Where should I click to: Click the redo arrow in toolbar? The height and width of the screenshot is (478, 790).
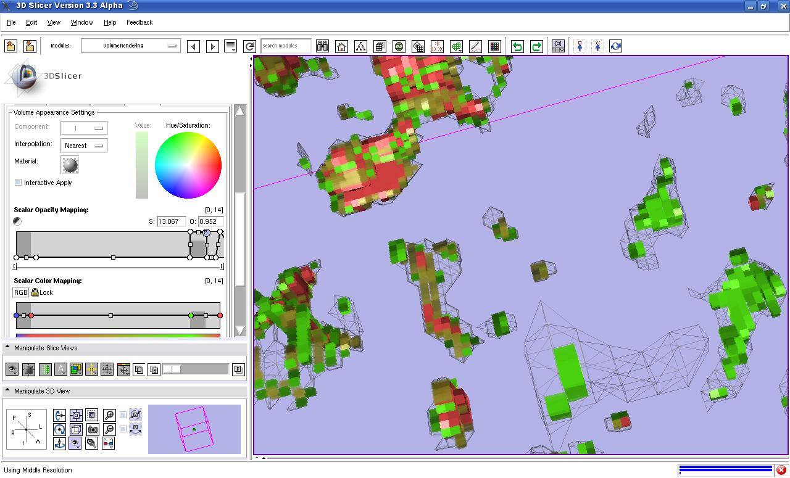coord(536,46)
